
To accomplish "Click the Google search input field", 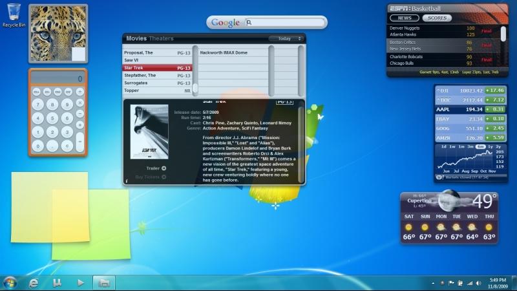I will [x=288, y=23].
